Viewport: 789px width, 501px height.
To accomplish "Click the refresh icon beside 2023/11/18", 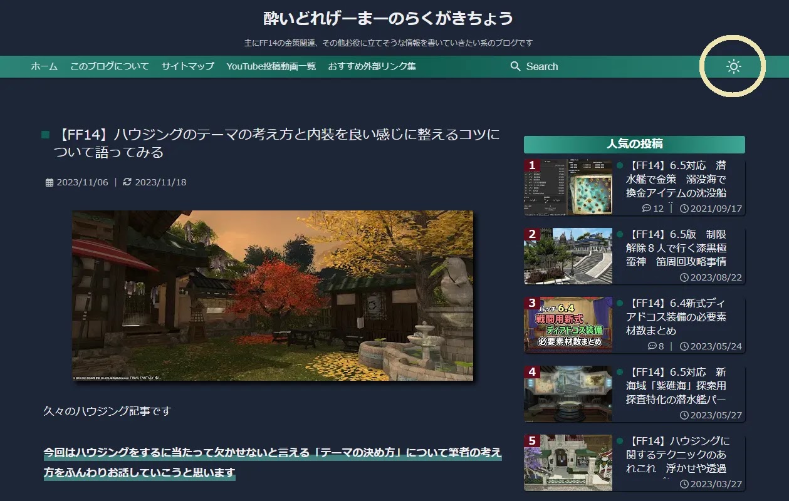I will 127,182.
